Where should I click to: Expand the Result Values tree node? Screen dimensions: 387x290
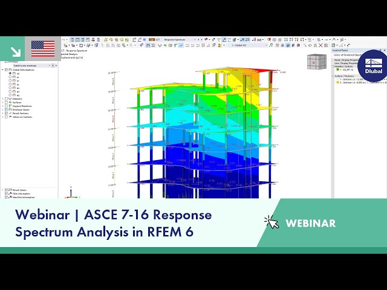[2, 190]
